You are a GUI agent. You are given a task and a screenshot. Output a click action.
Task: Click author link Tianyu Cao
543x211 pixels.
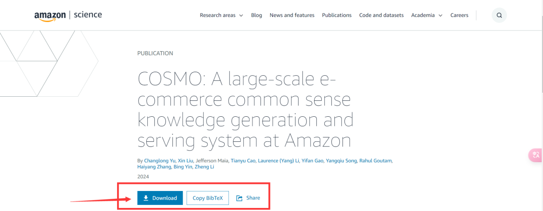pyautogui.click(x=244, y=160)
